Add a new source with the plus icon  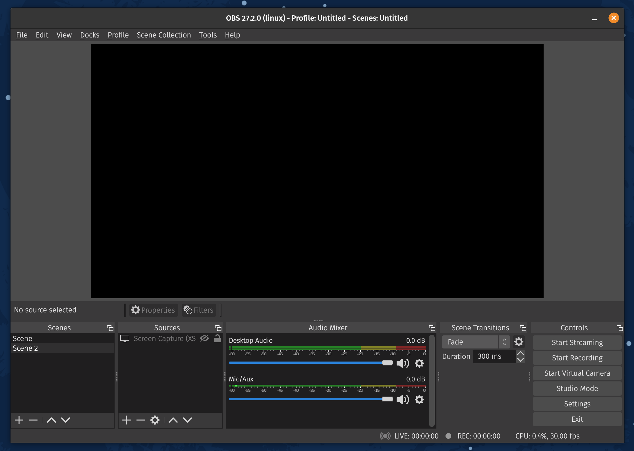[127, 420]
